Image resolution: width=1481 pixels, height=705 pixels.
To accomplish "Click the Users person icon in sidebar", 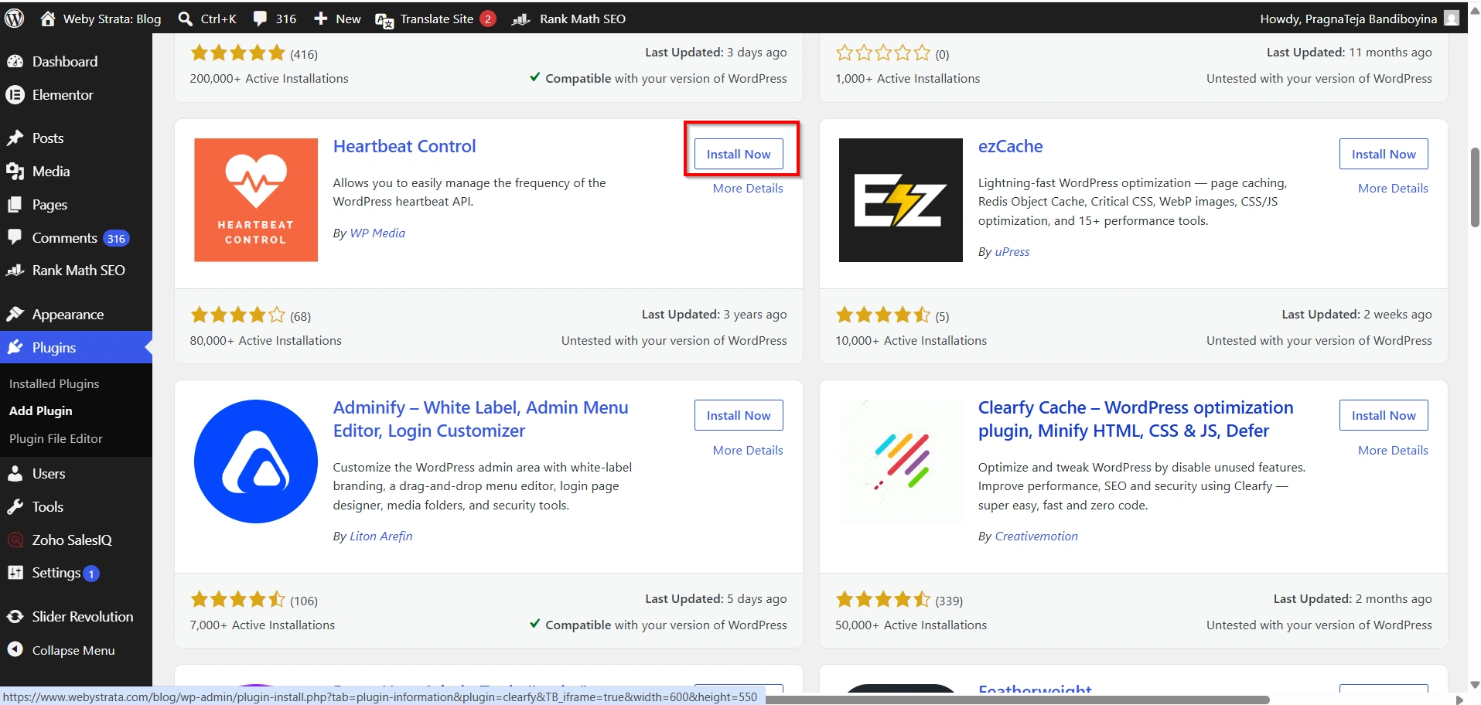I will [15, 473].
